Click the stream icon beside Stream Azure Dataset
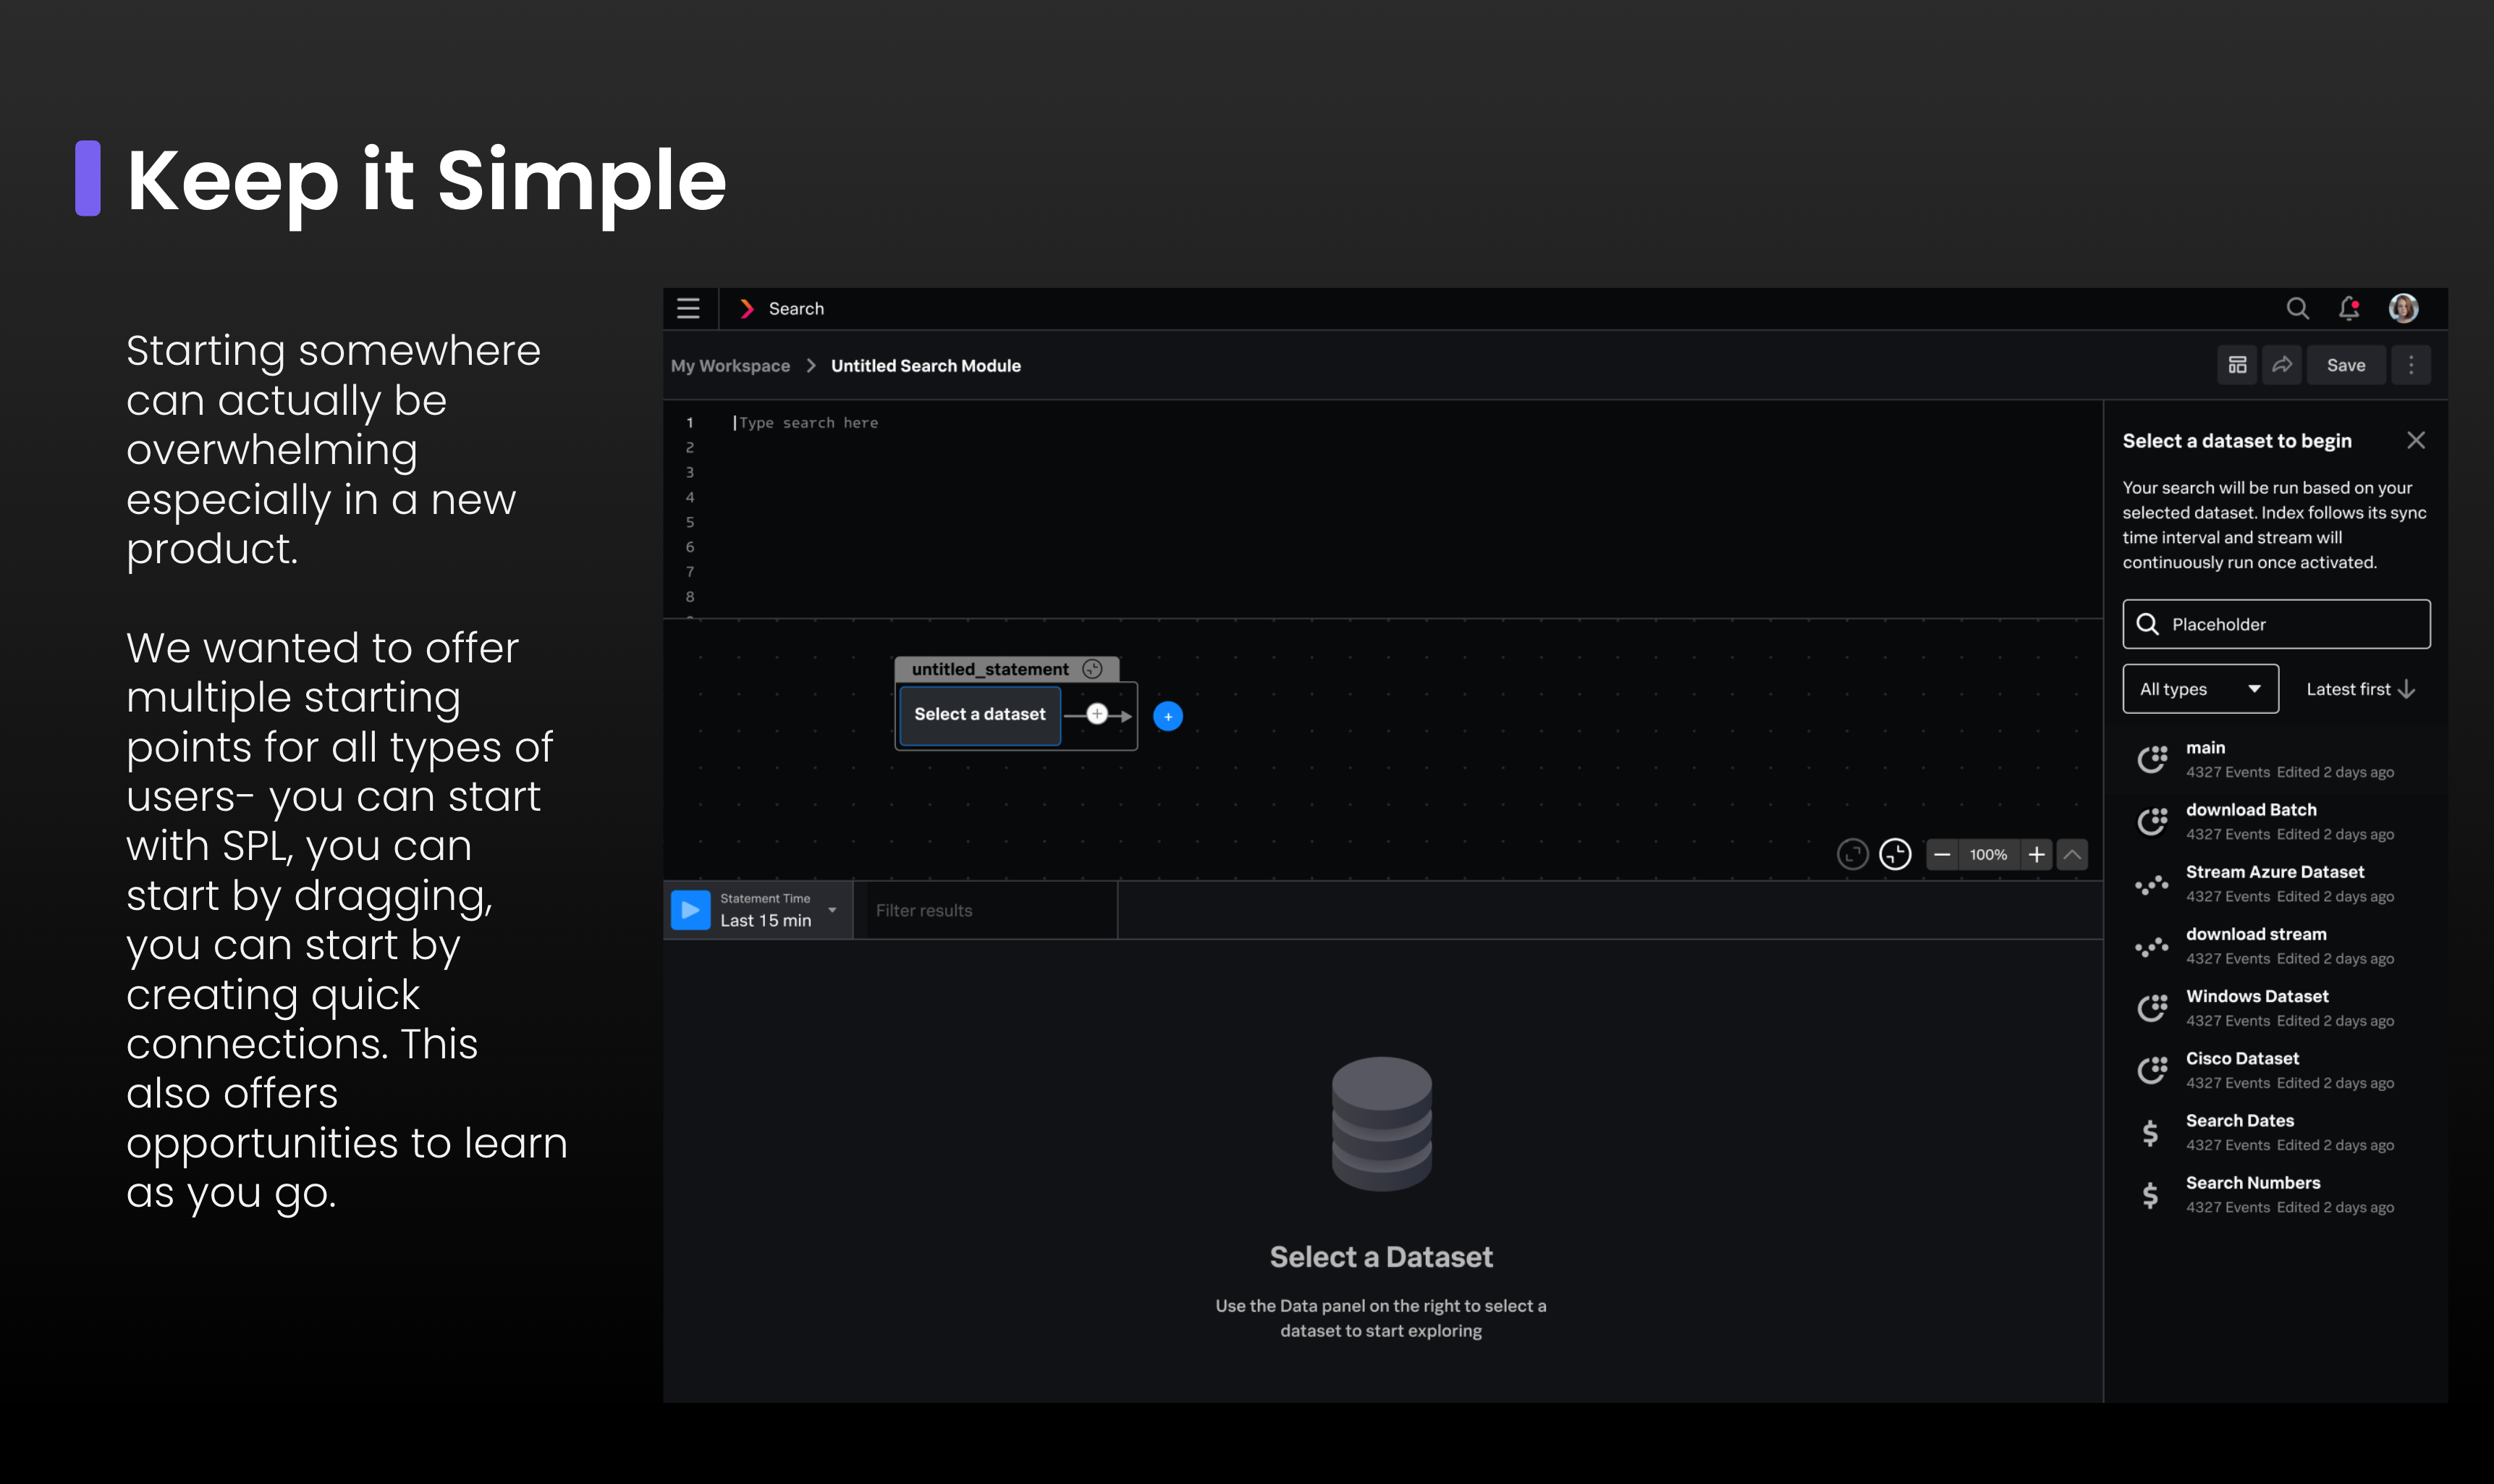2494x1484 pixels. [x=2151, y=884]
